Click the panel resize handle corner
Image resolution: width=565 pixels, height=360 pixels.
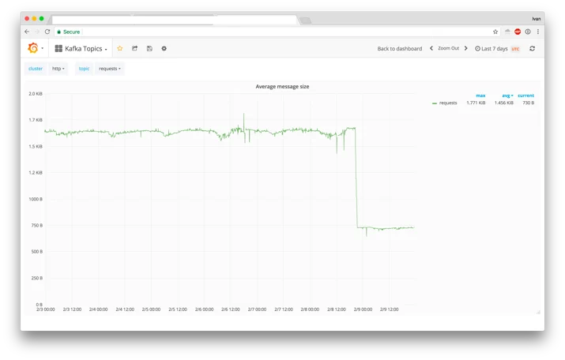538,312
